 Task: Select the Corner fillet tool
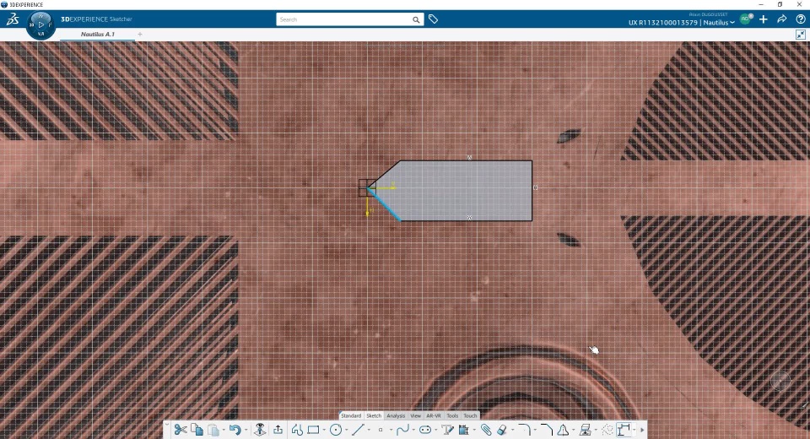(x=524, y=429)
